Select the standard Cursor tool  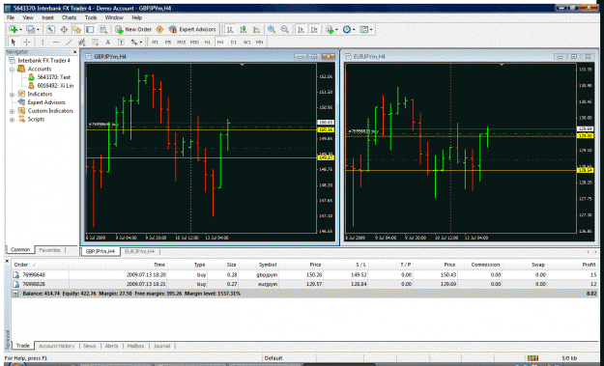(14, 42)
